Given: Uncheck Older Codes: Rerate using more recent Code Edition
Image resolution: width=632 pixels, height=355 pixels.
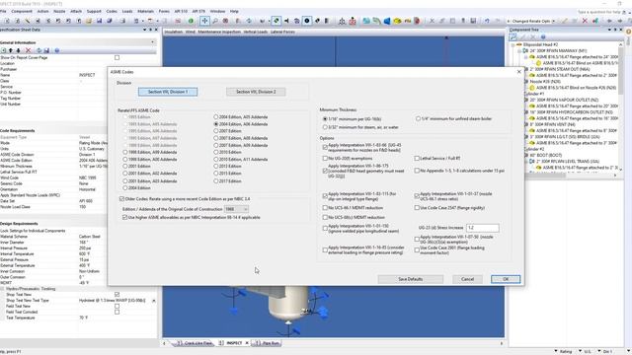Looking at the screenshot, I should (121, 199).
